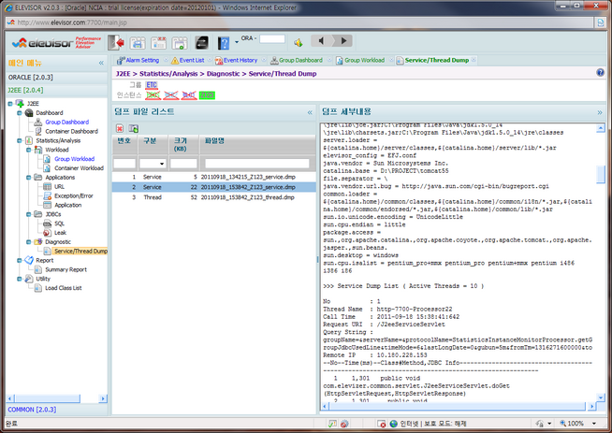
Task: Open Load Class List in the tree
Action: [x=64, y=288]
